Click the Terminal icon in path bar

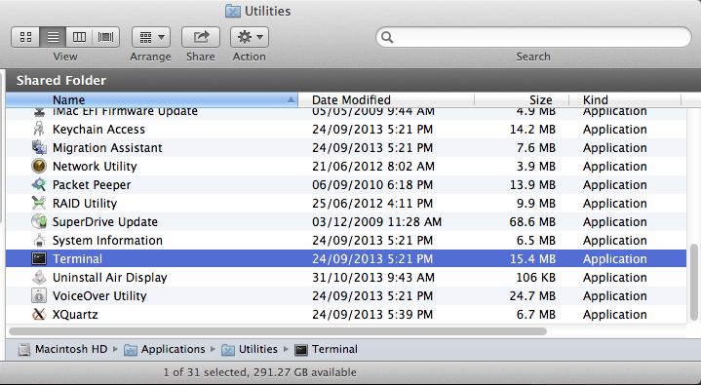coord(301,350)
